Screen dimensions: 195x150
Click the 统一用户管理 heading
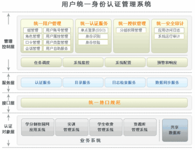click(47, 23)
